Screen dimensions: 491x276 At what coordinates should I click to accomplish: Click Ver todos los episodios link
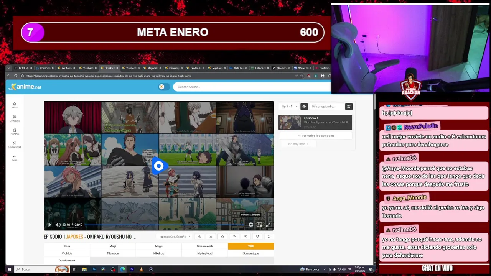pos(316,136)
